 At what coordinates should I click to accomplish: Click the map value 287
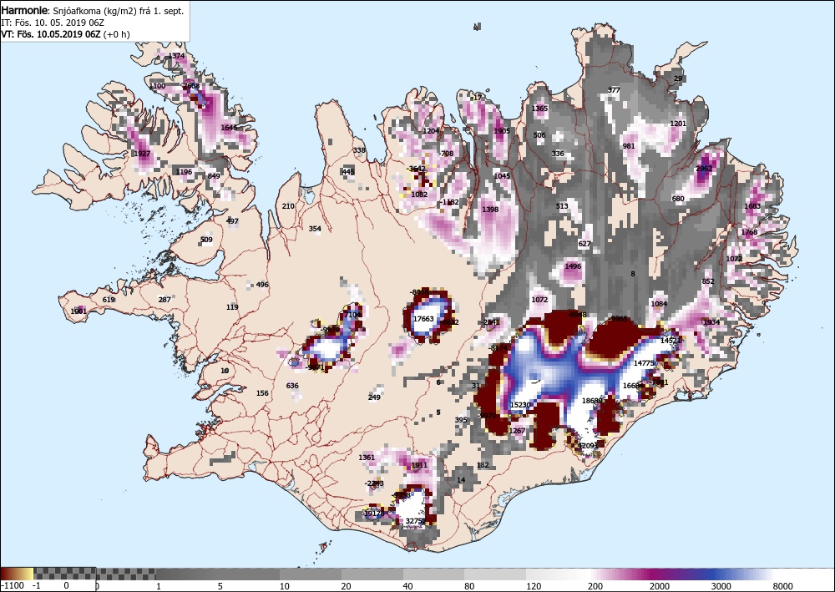pyautogui.click(x=164, y=300)
